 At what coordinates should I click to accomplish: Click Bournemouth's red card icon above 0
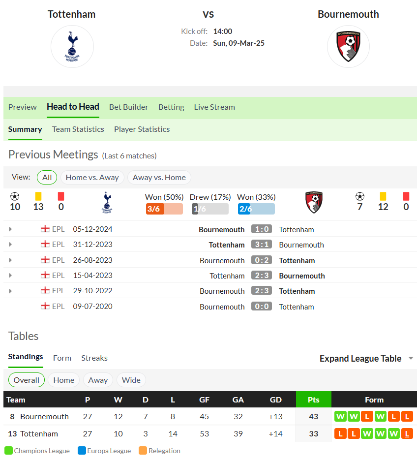[406, 196]
